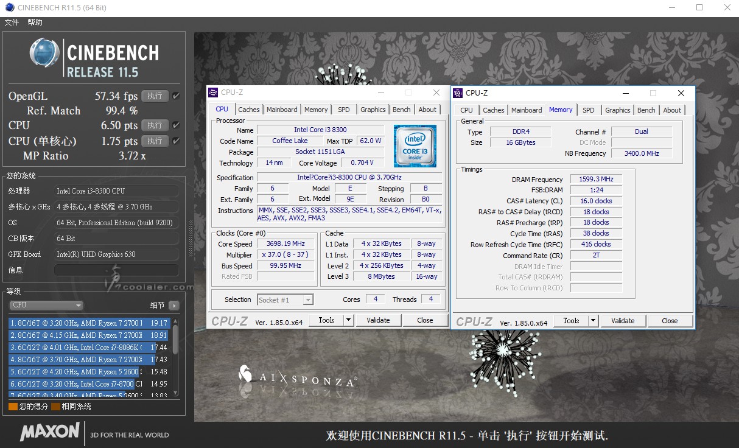Image resolution: width=739 pixels, height=448 pixels.
Task: Open Graphics tab in right CPU-Z window
Action: click(618, 110)
